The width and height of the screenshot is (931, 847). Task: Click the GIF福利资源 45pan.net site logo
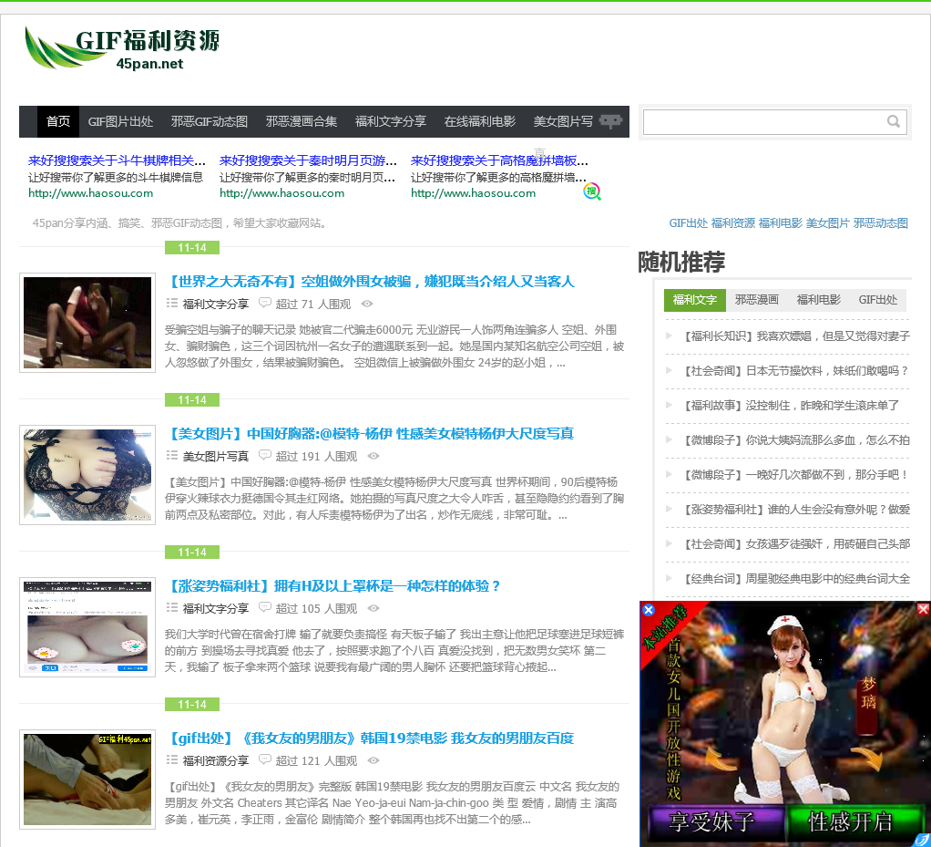[x=122, y=47]
